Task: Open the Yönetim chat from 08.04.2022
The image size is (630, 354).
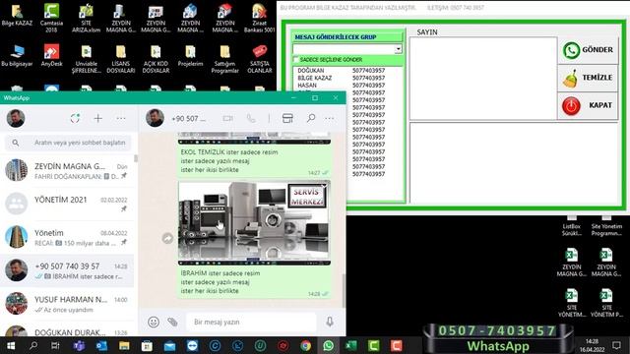Action: (67, 237)
